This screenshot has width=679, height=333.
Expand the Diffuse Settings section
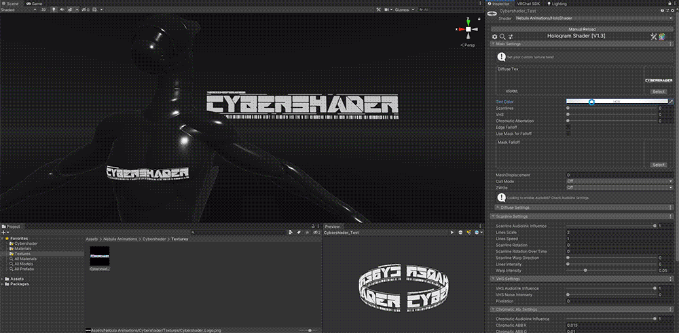point(583,208)
